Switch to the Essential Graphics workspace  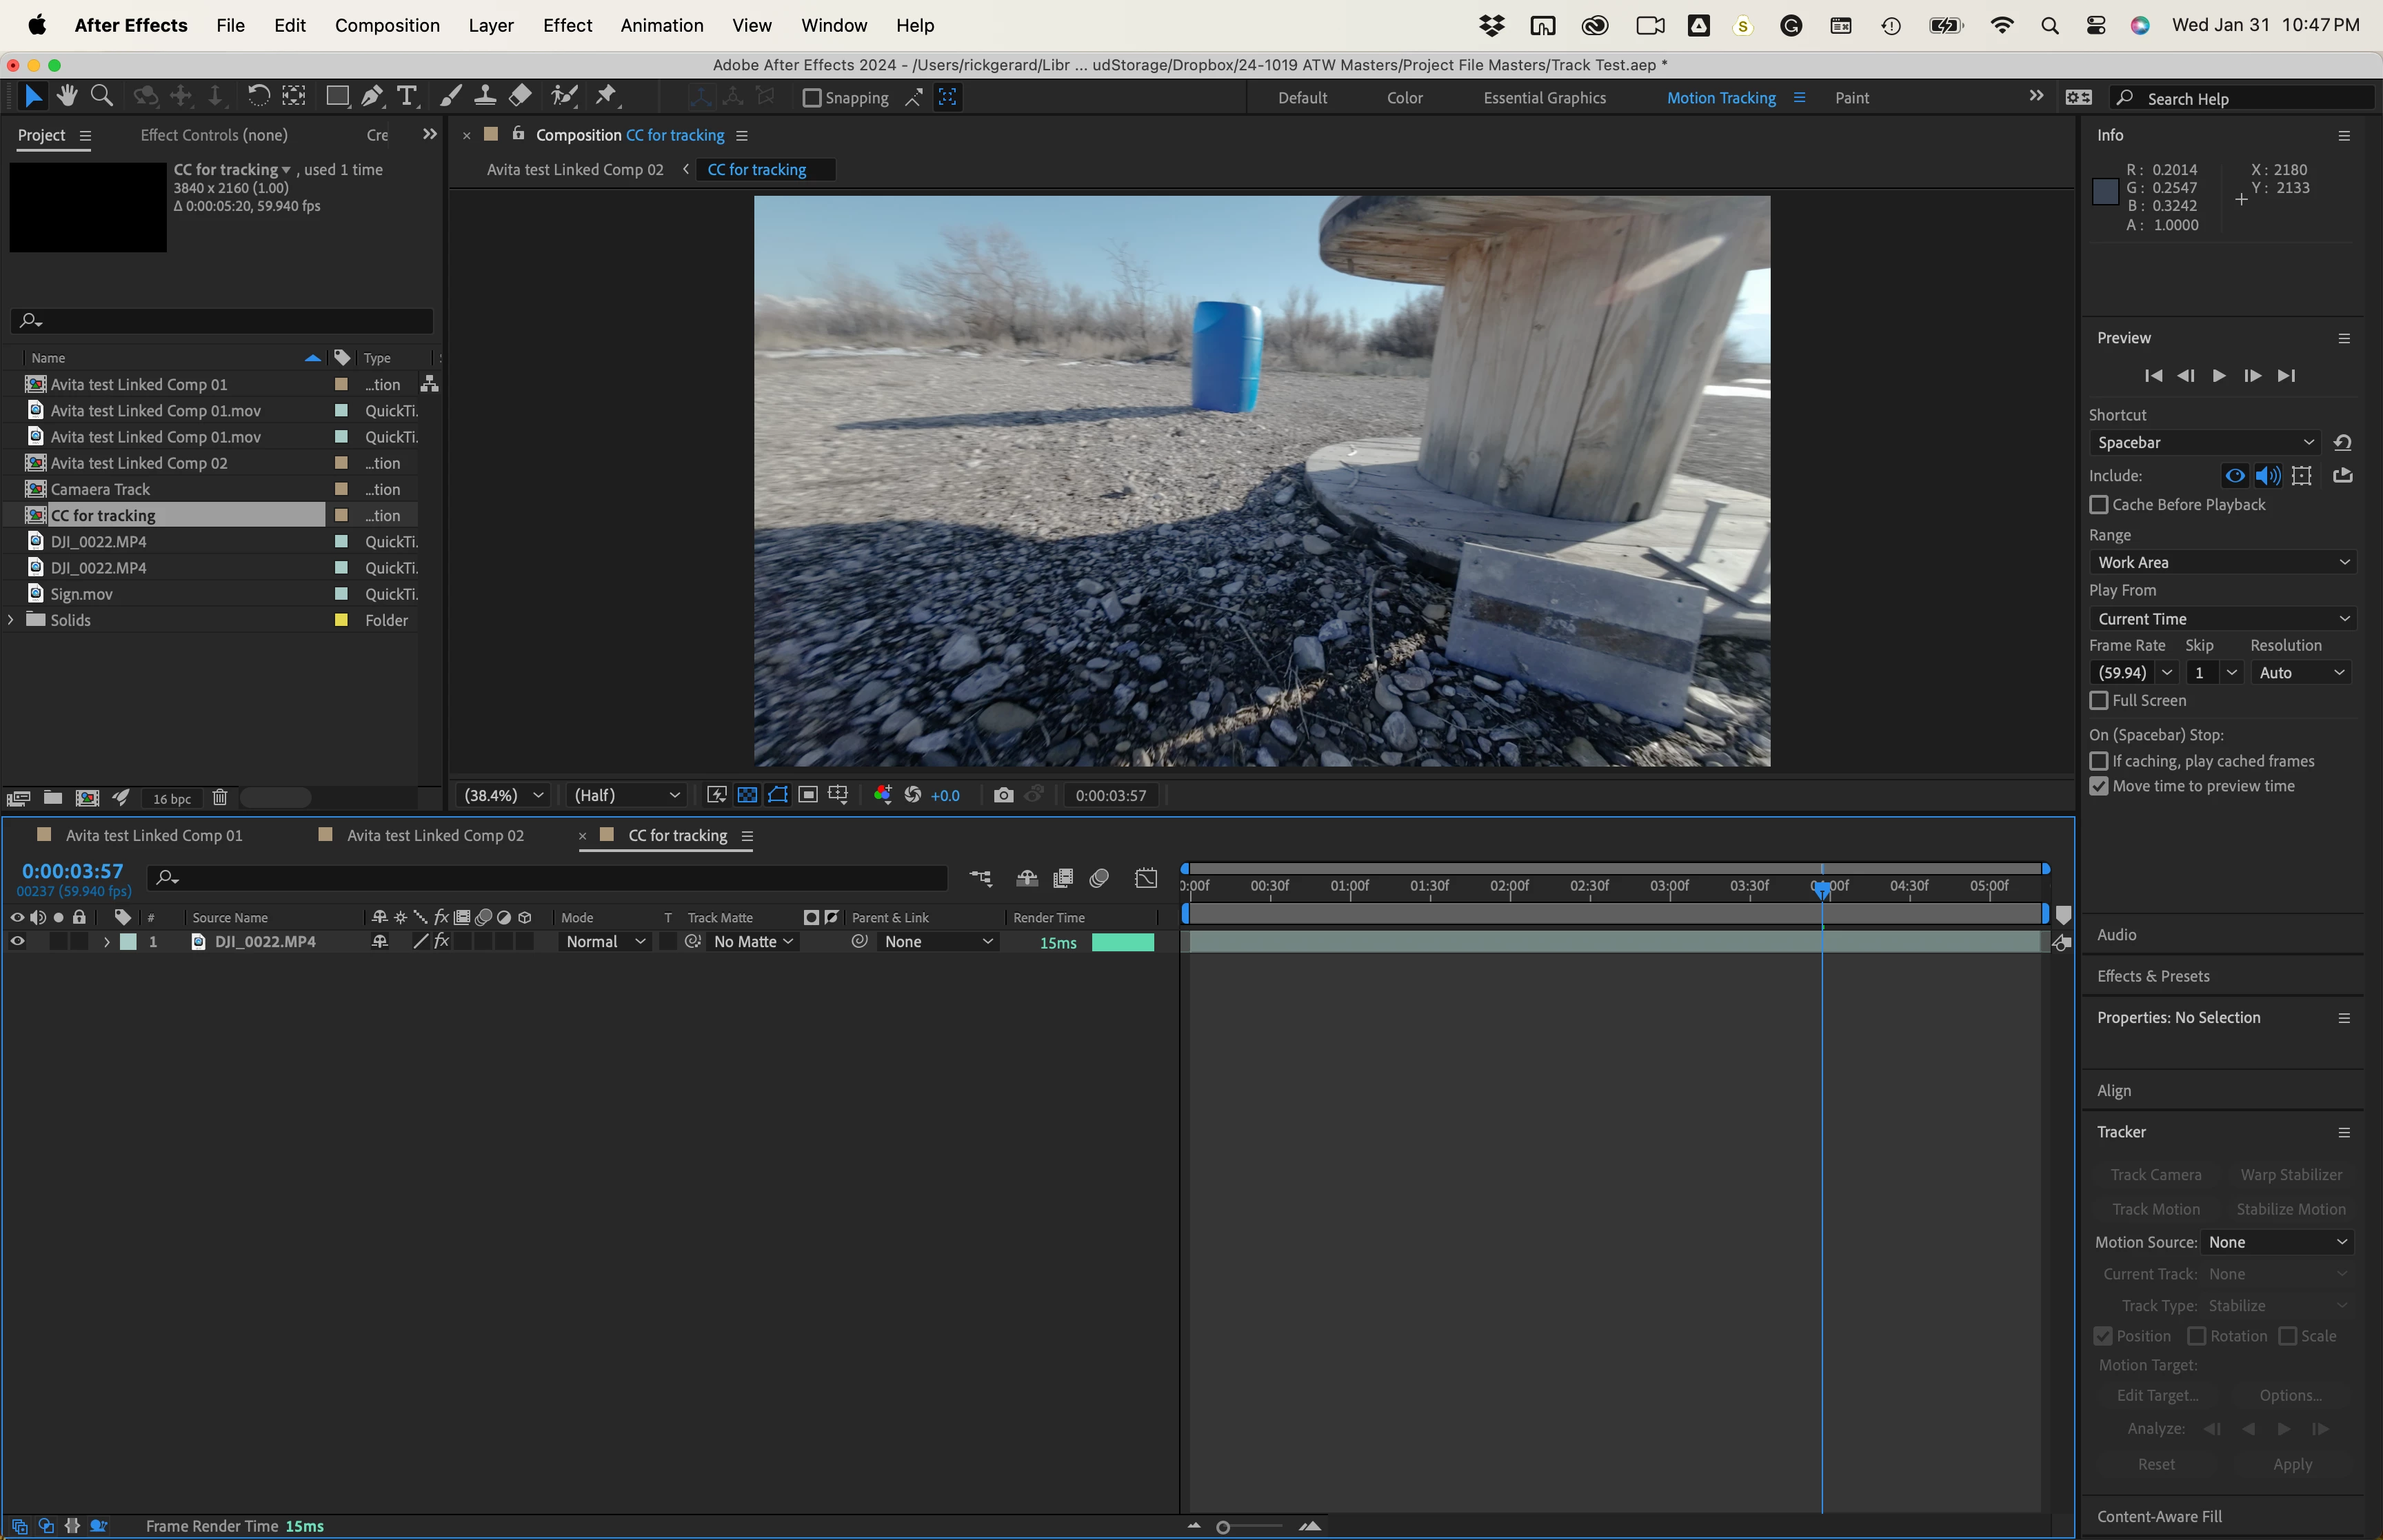tap(1544, 98)
